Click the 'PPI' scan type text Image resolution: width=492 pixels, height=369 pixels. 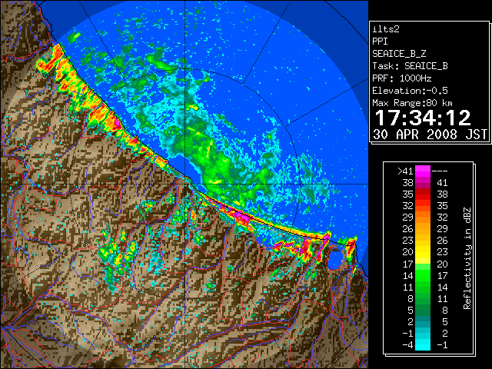point(380,42)
